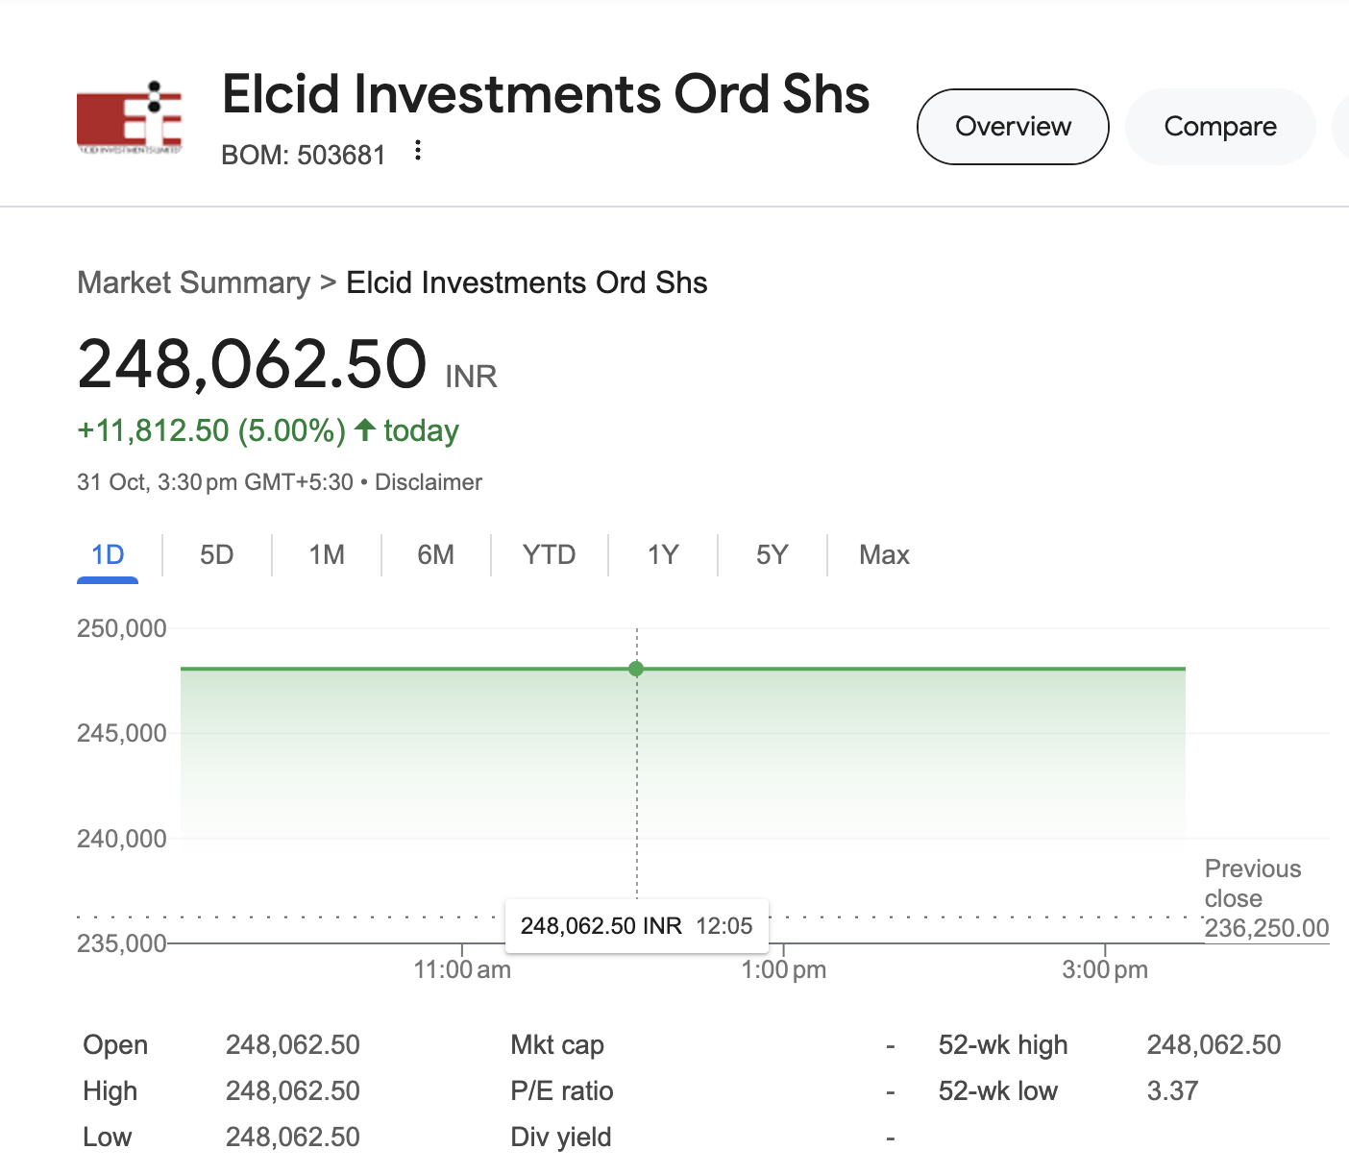1349x1174 pixels.
Task: Select the 1D time range tab
Action: pyautogui.click(x=108, y=555)
